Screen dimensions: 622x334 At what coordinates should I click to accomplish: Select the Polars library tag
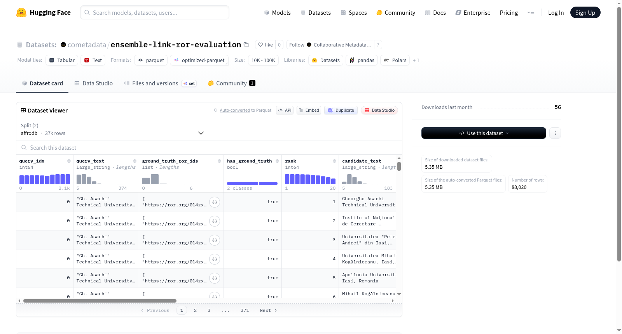(x=395, y=60)
